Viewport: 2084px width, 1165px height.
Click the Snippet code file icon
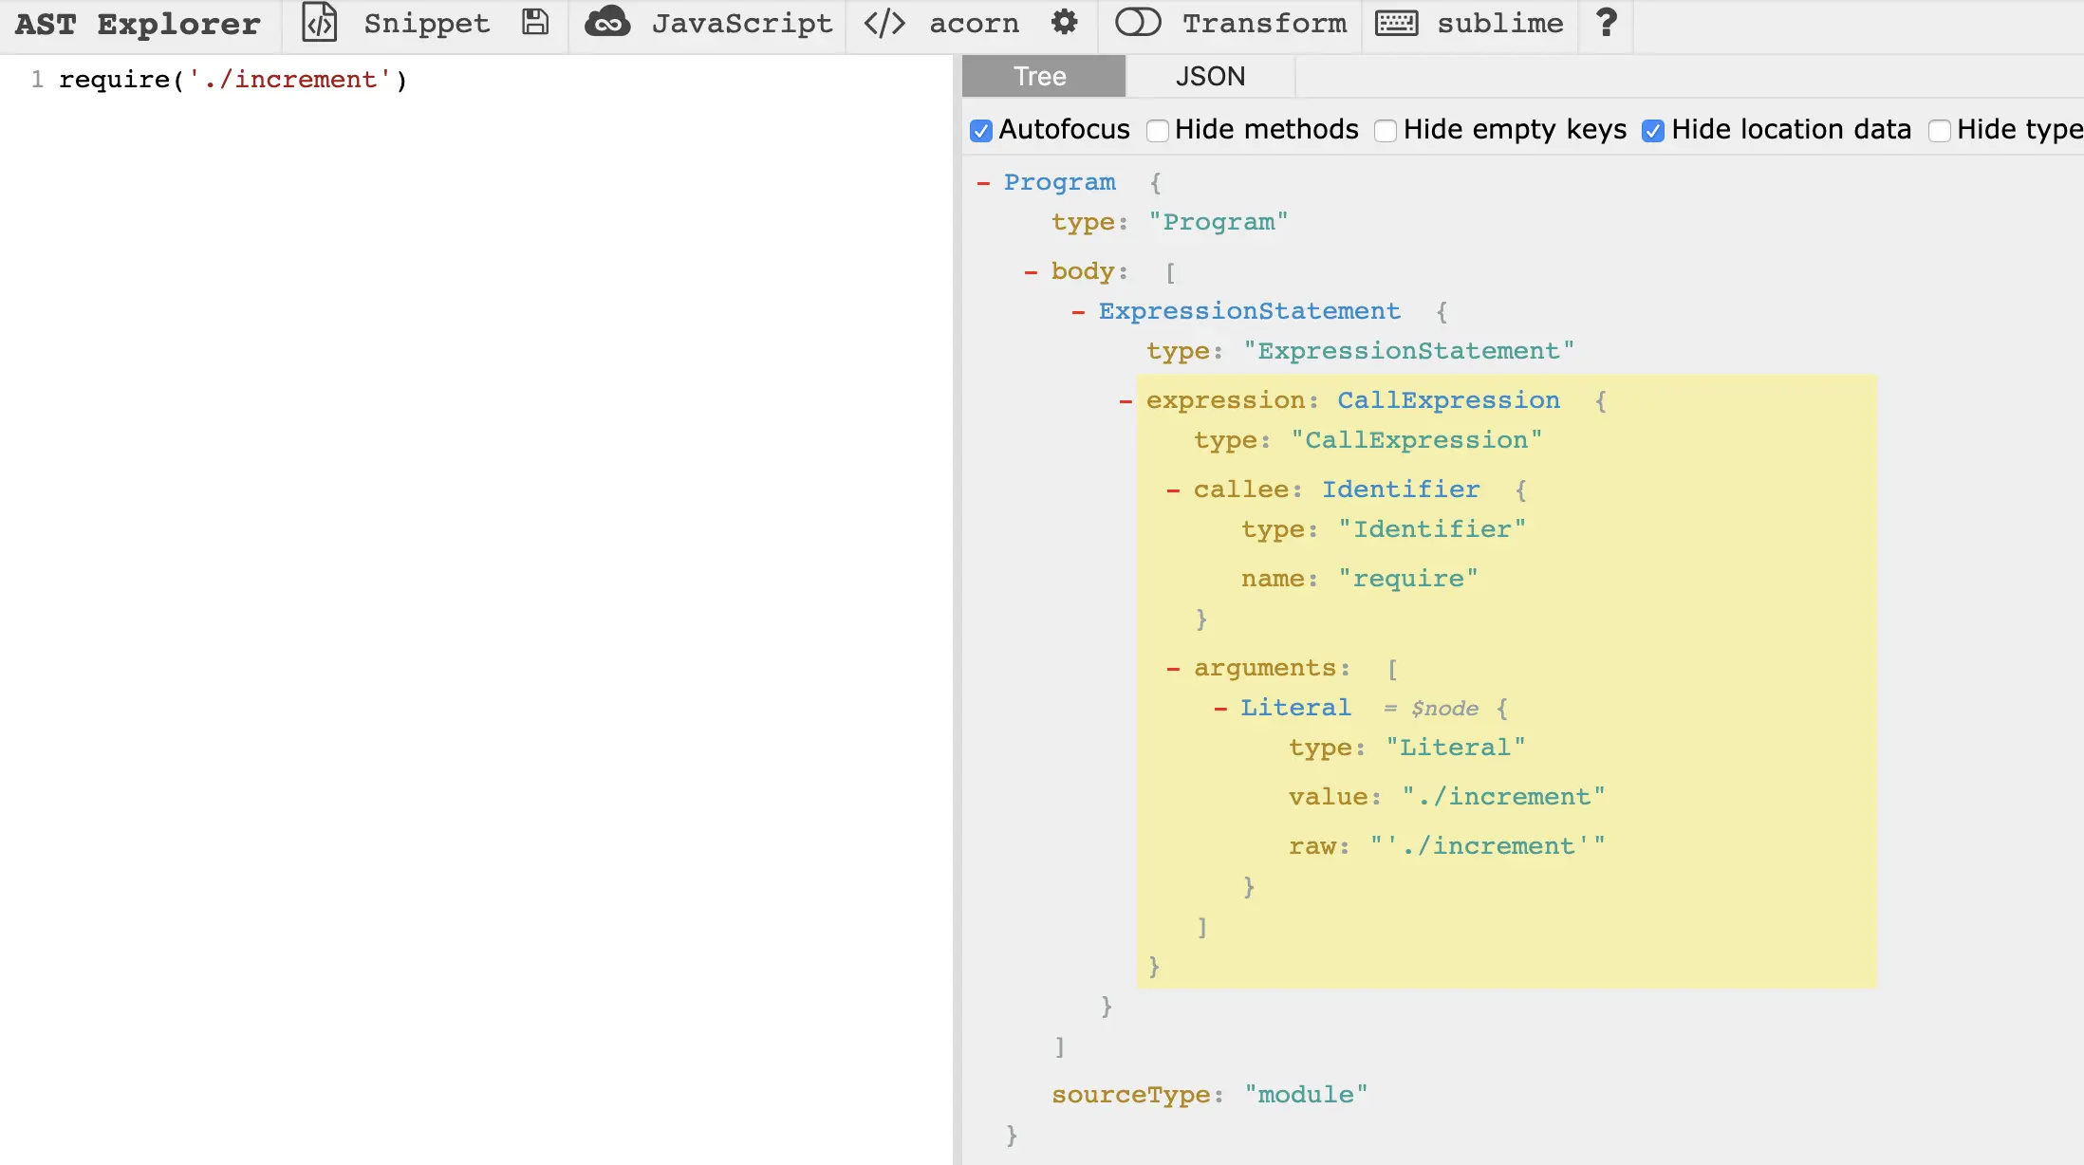319,23
